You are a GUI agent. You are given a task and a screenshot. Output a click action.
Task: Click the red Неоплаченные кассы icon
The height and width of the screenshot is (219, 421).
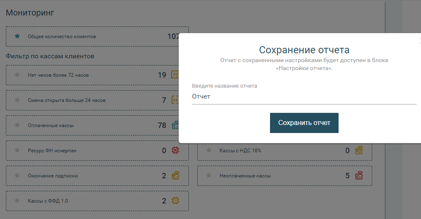[359, 175]
